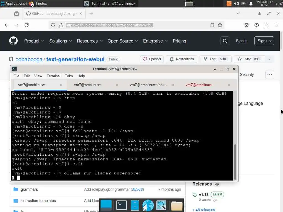Image resolution: width=283 pixels, height=212 pixels.
Task: Click show desktop icon in dock
Action: (106, 205)
